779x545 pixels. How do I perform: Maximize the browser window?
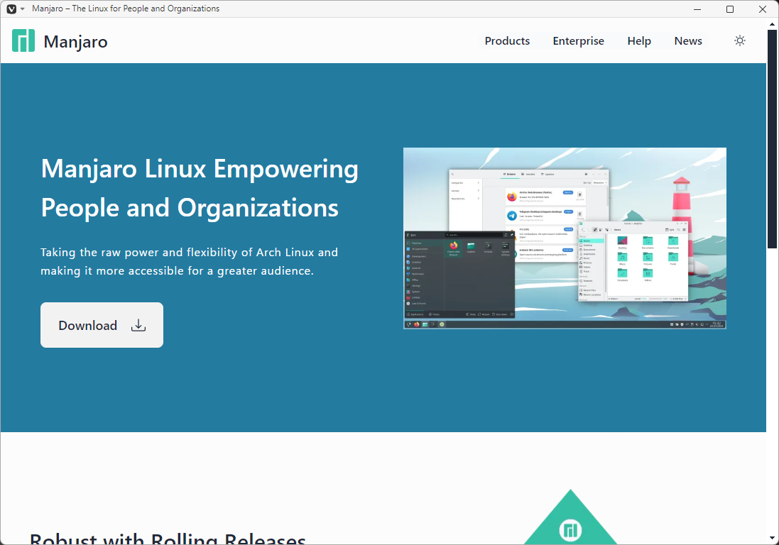730,9
